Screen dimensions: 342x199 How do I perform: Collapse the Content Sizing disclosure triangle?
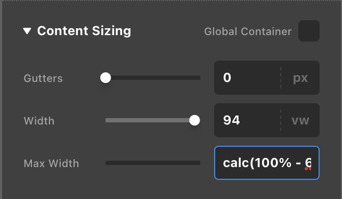[x=27, y=31]
